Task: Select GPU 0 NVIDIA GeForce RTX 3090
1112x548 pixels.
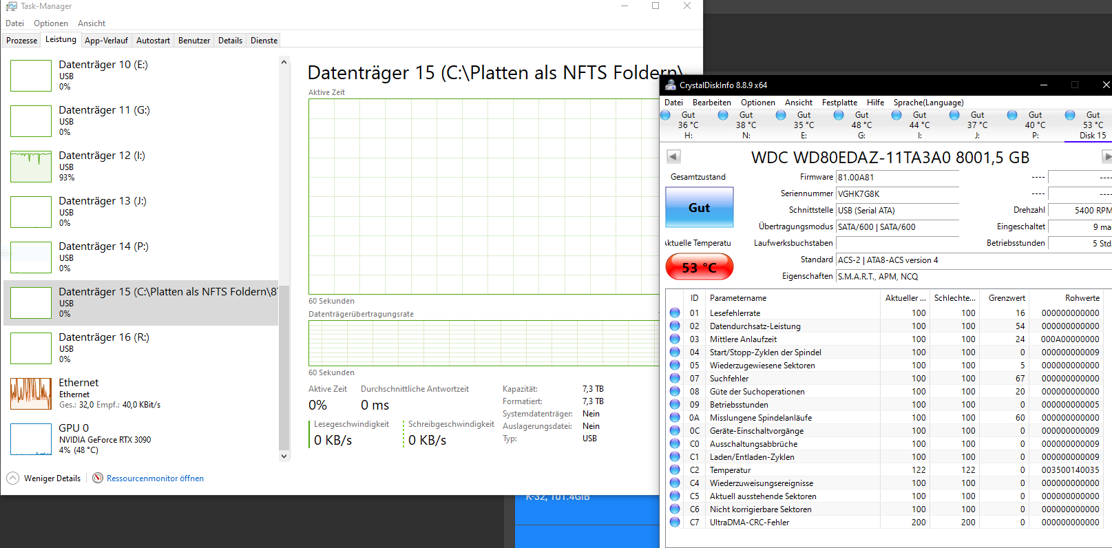Action: point(141,439)
